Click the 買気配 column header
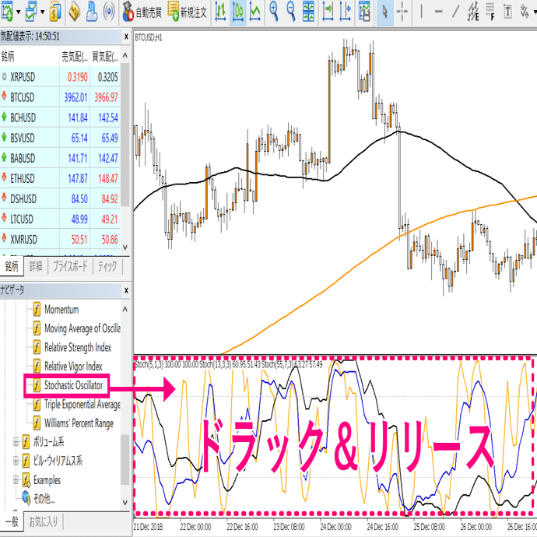This screenshot has height=537, width=537. (x=105, y=56)
